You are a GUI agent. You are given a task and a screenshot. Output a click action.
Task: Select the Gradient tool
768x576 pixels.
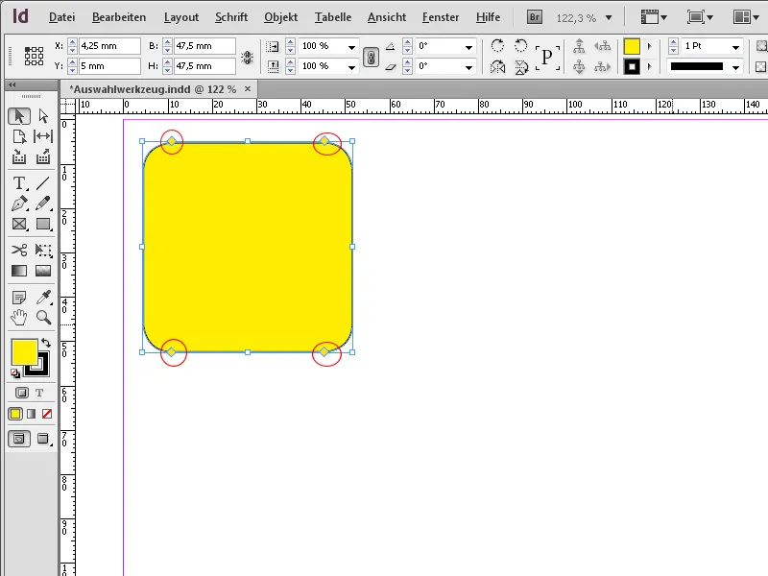[17, 272]
